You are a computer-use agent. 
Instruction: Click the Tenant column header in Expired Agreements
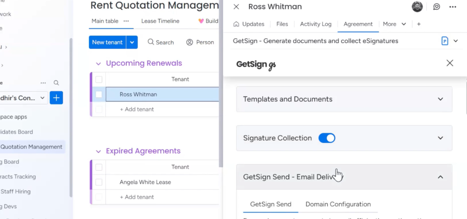click(x=180, y=167)
